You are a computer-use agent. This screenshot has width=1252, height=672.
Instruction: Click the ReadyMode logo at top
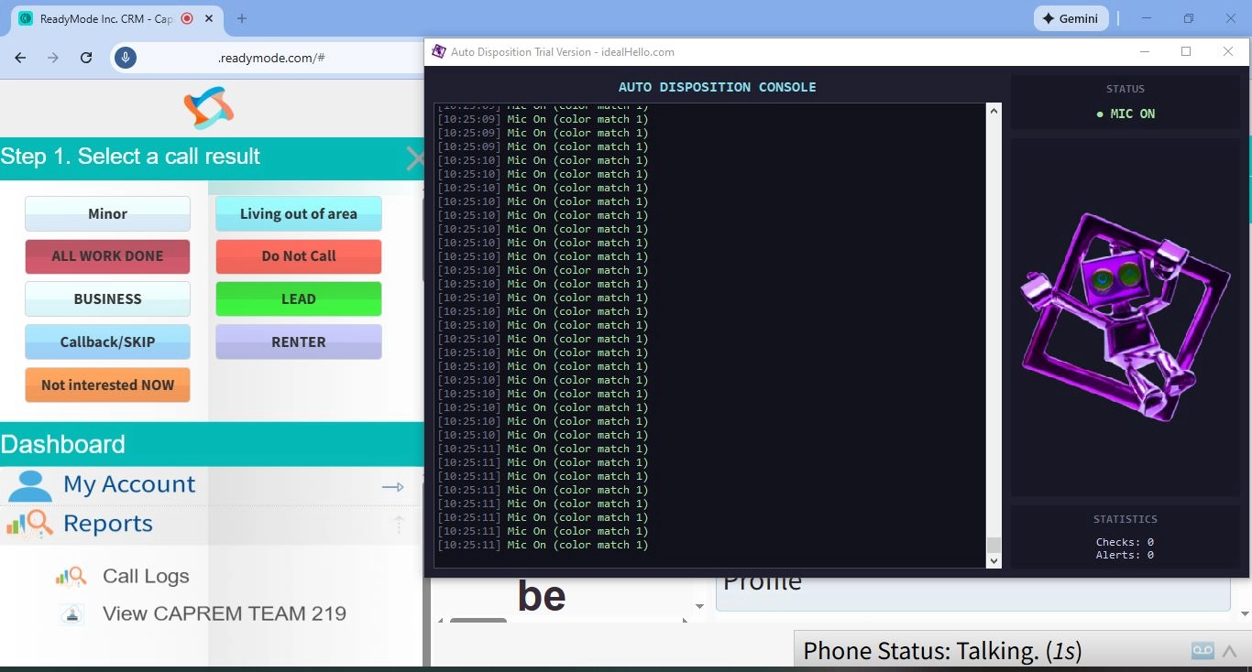coord(209,108)
